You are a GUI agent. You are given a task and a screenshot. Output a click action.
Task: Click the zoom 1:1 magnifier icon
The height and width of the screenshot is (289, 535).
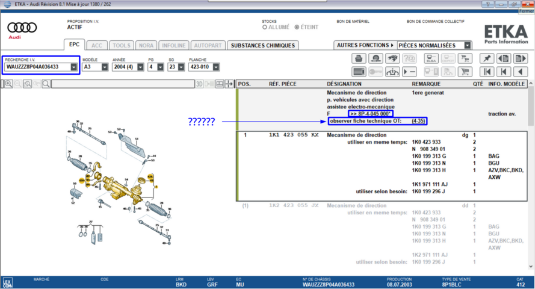(x=27, y=84)
